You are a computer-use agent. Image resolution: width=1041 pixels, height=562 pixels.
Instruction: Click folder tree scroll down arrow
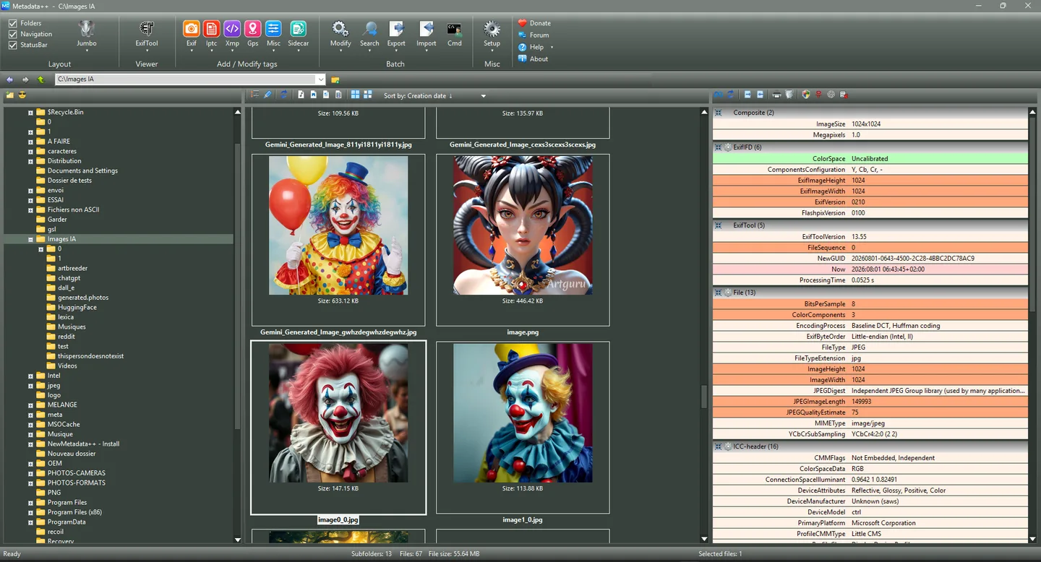238,540
